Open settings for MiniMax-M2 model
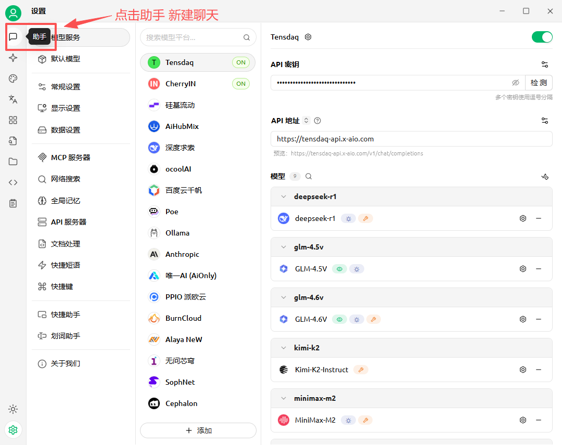Screen dimensions: 562x445 coord(523,420)
